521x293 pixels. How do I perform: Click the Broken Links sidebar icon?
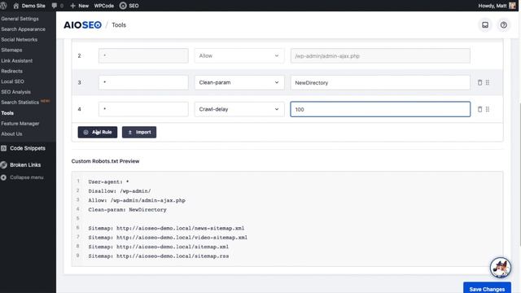click(3, 164)
